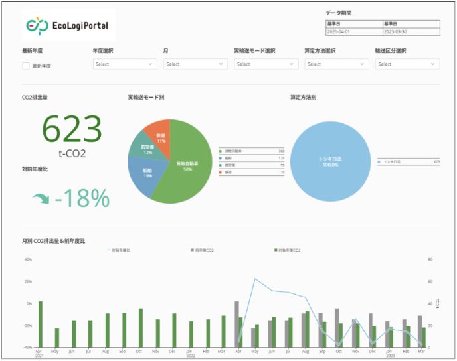
Task: Expand the 輸送区分選択 dropdown
Action: coord(407,64)
